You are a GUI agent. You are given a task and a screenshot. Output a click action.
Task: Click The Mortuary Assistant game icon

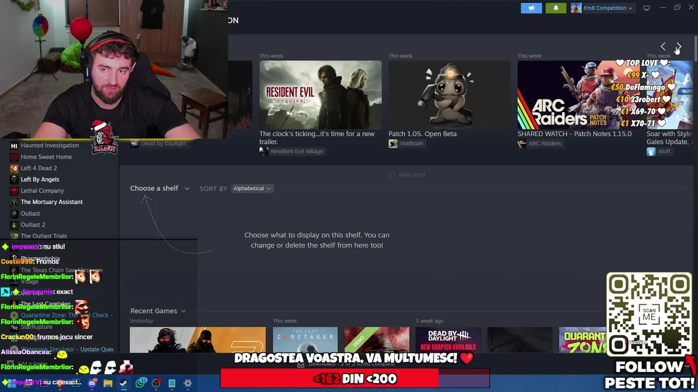tap(14, 202)
